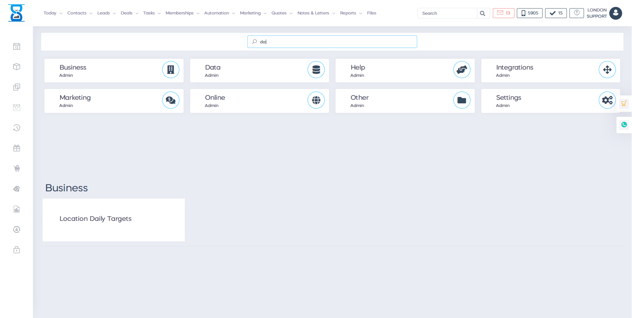
Task: Open the help question mark icon
Action: 576,13
